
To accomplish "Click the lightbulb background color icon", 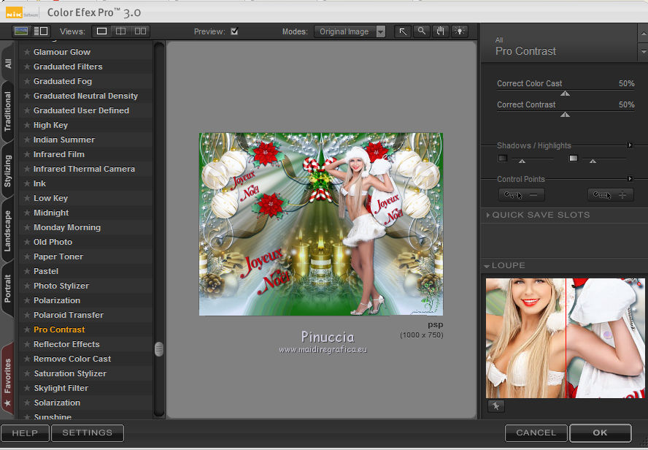I will (460, 31).
